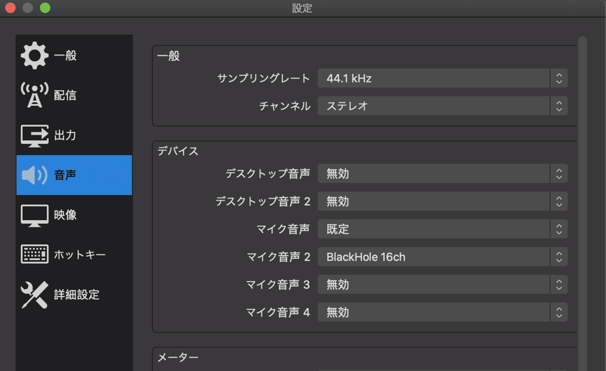The image size is (606, 371).
Task: Click the stepper arrows on マイク音声 4
Action: (559, 312)
